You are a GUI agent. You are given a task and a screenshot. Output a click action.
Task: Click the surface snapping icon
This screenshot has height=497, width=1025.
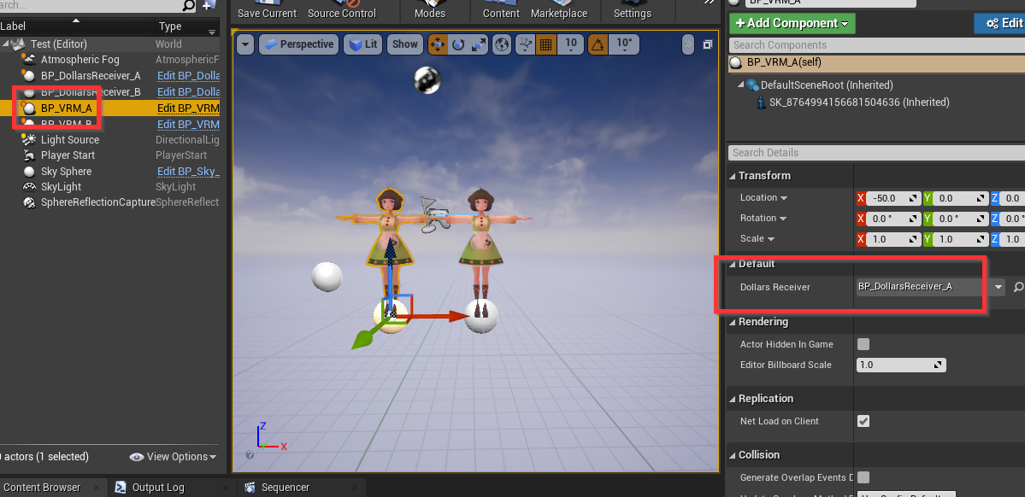pos(523,44)
